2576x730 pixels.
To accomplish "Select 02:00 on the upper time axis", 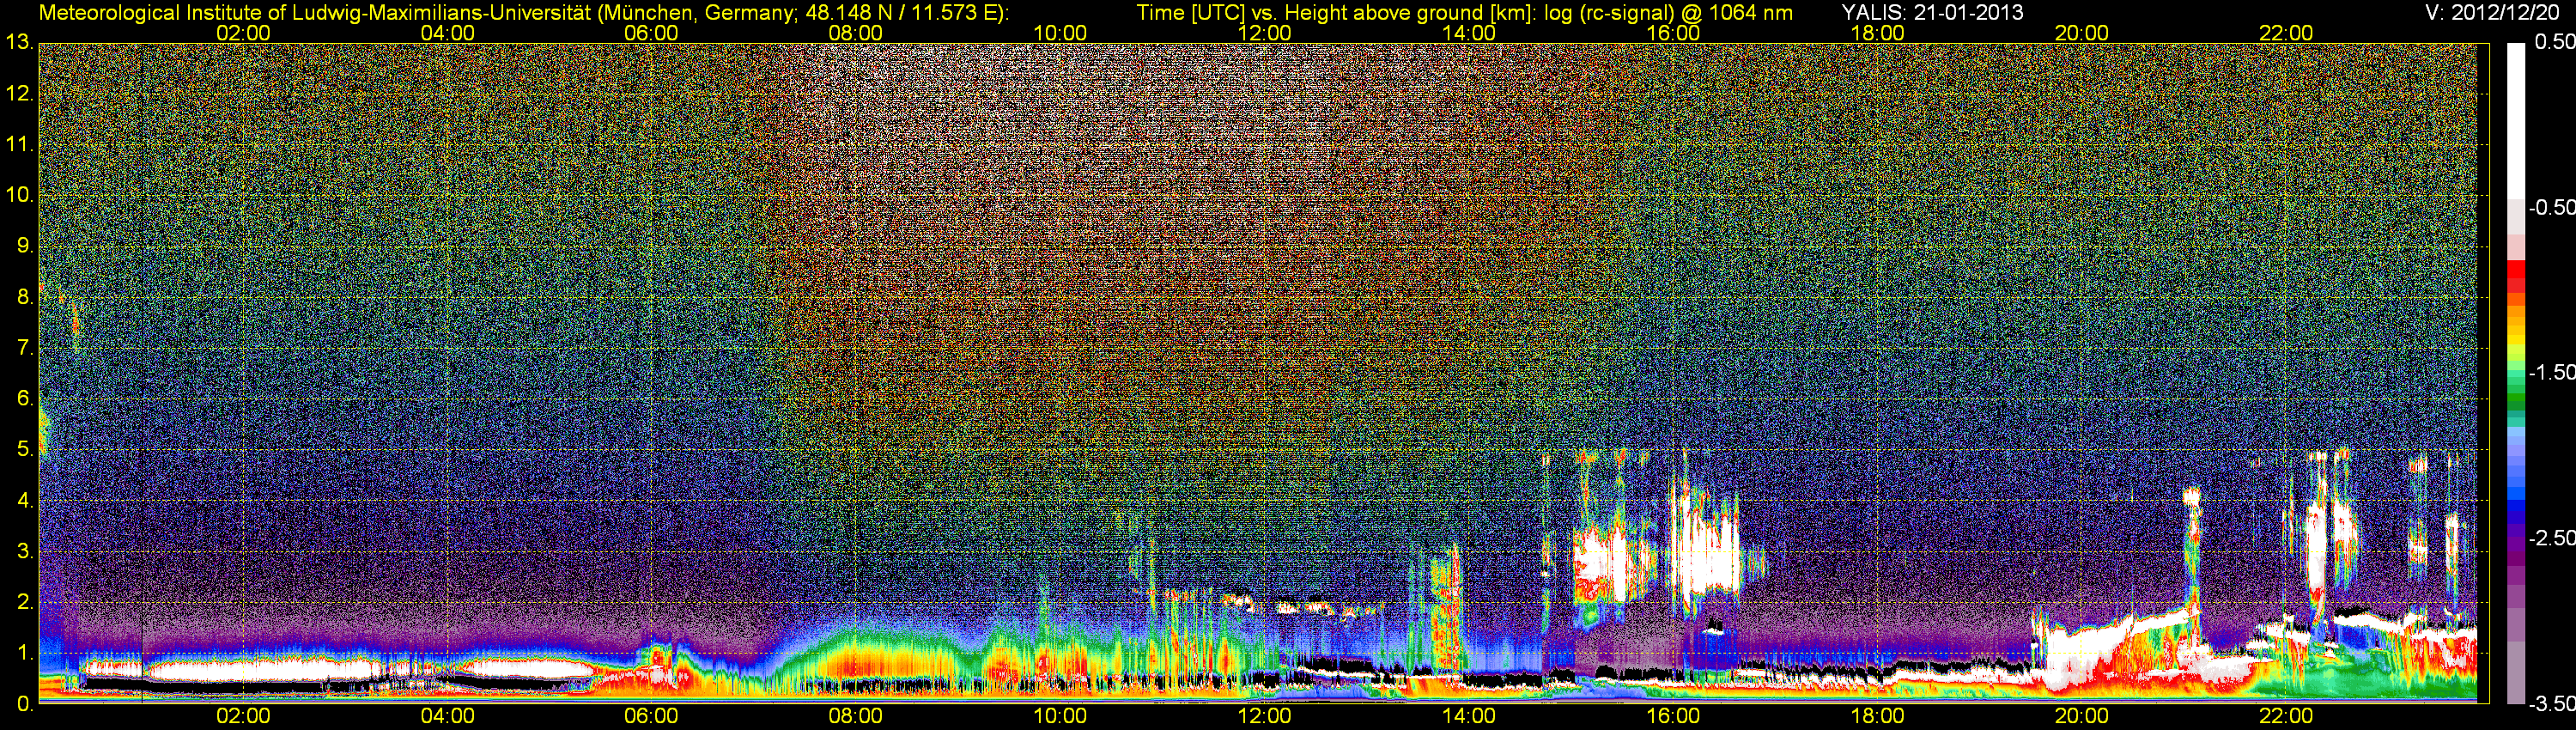I will 243,33.
